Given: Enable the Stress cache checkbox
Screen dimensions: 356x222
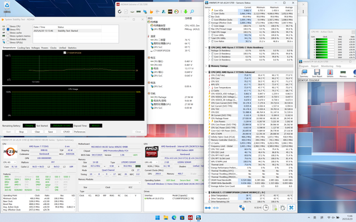Looking at the screenshot, I should pyautogui.click(x=8, y=33).
